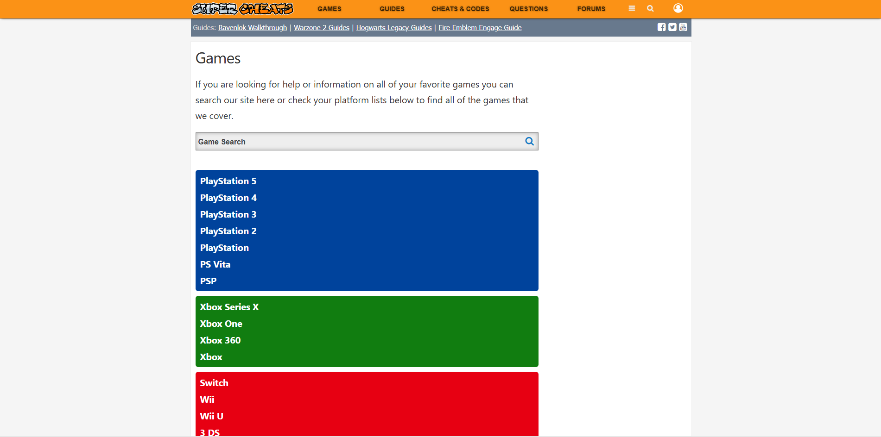Click the Super Cheats logo
881x437 pixels.
coord(242,9)
